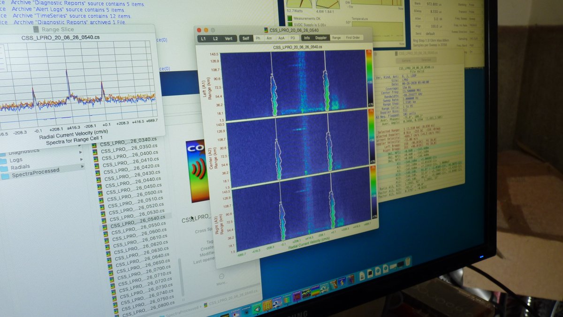Screen dimensions: 563x317
Task: Click the 'TimeSeries' archive log line
Action: (71, 15)
